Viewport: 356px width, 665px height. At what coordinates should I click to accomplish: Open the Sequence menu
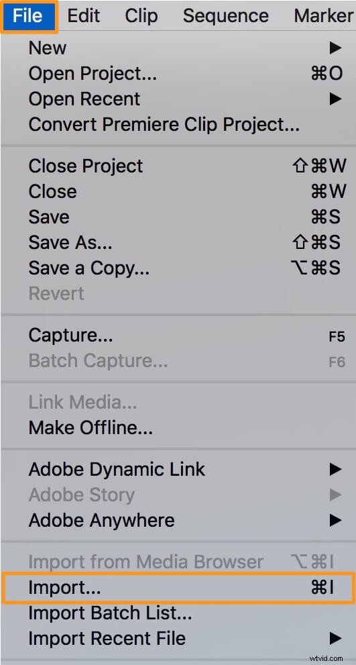[225, 16]
